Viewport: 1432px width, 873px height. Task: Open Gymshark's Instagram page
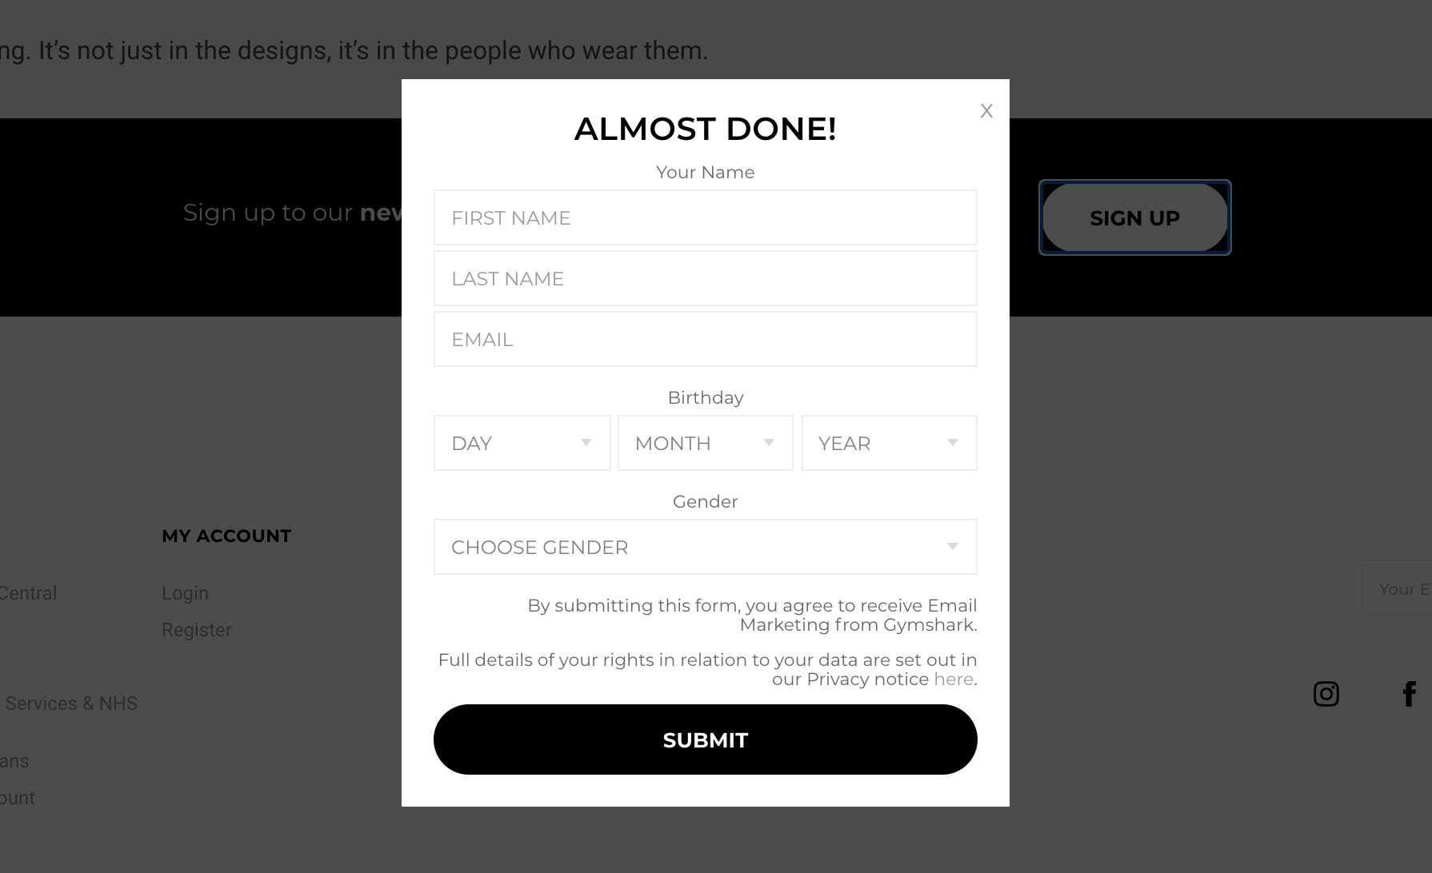1326,694
